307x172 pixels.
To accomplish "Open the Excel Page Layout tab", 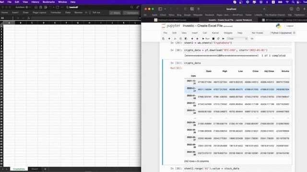I will pos(39,12).
